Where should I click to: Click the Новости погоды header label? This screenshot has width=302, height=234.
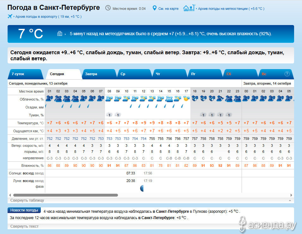pyautogui.click(x=24, y=210)
